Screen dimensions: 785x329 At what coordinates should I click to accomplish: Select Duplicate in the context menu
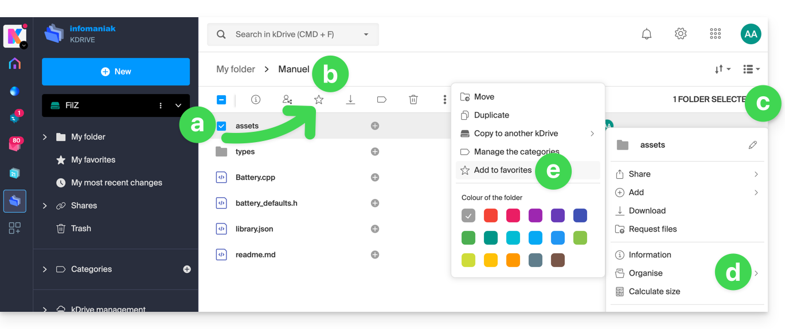tap(491, 115)
